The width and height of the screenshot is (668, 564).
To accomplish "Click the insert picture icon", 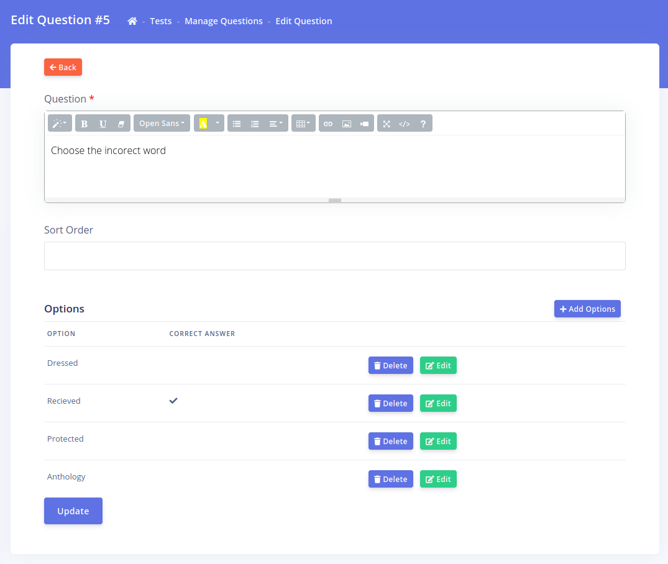I will (x=347, y=124).
